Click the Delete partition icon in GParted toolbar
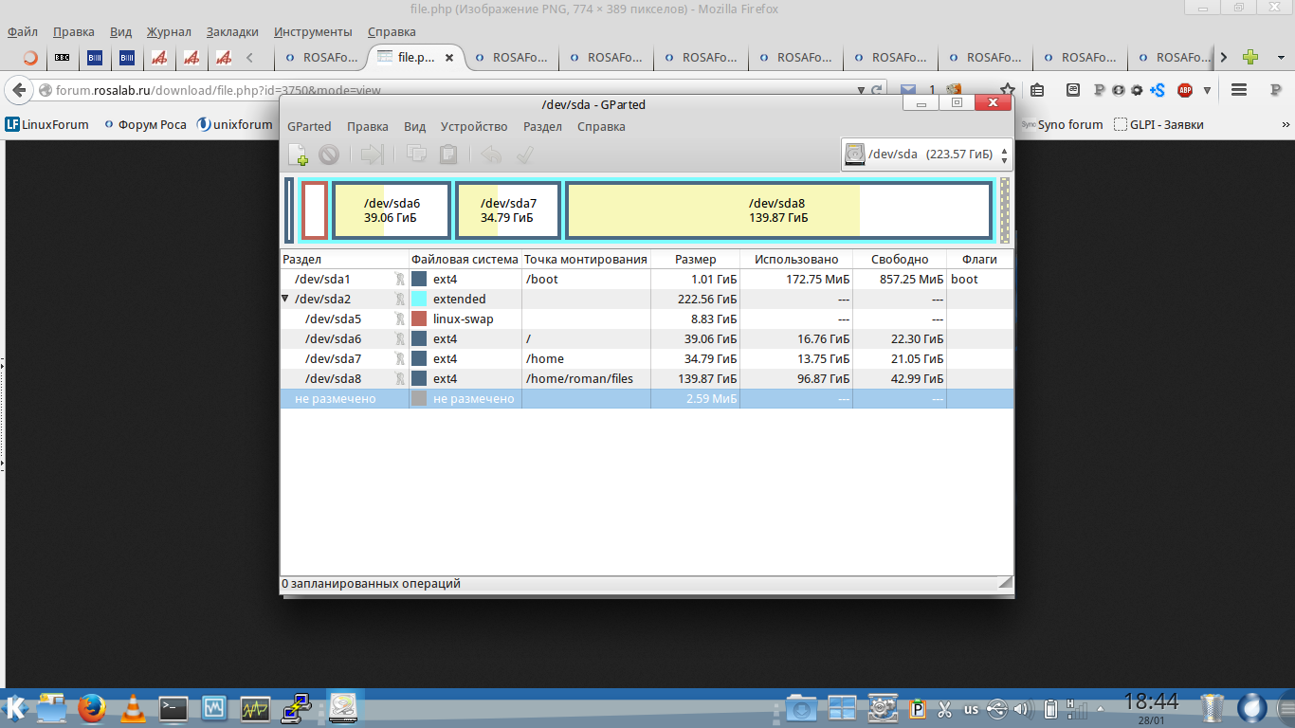The height and width of the screenshot is (728, 1295). pyautogui.click(x=329, y=155)
